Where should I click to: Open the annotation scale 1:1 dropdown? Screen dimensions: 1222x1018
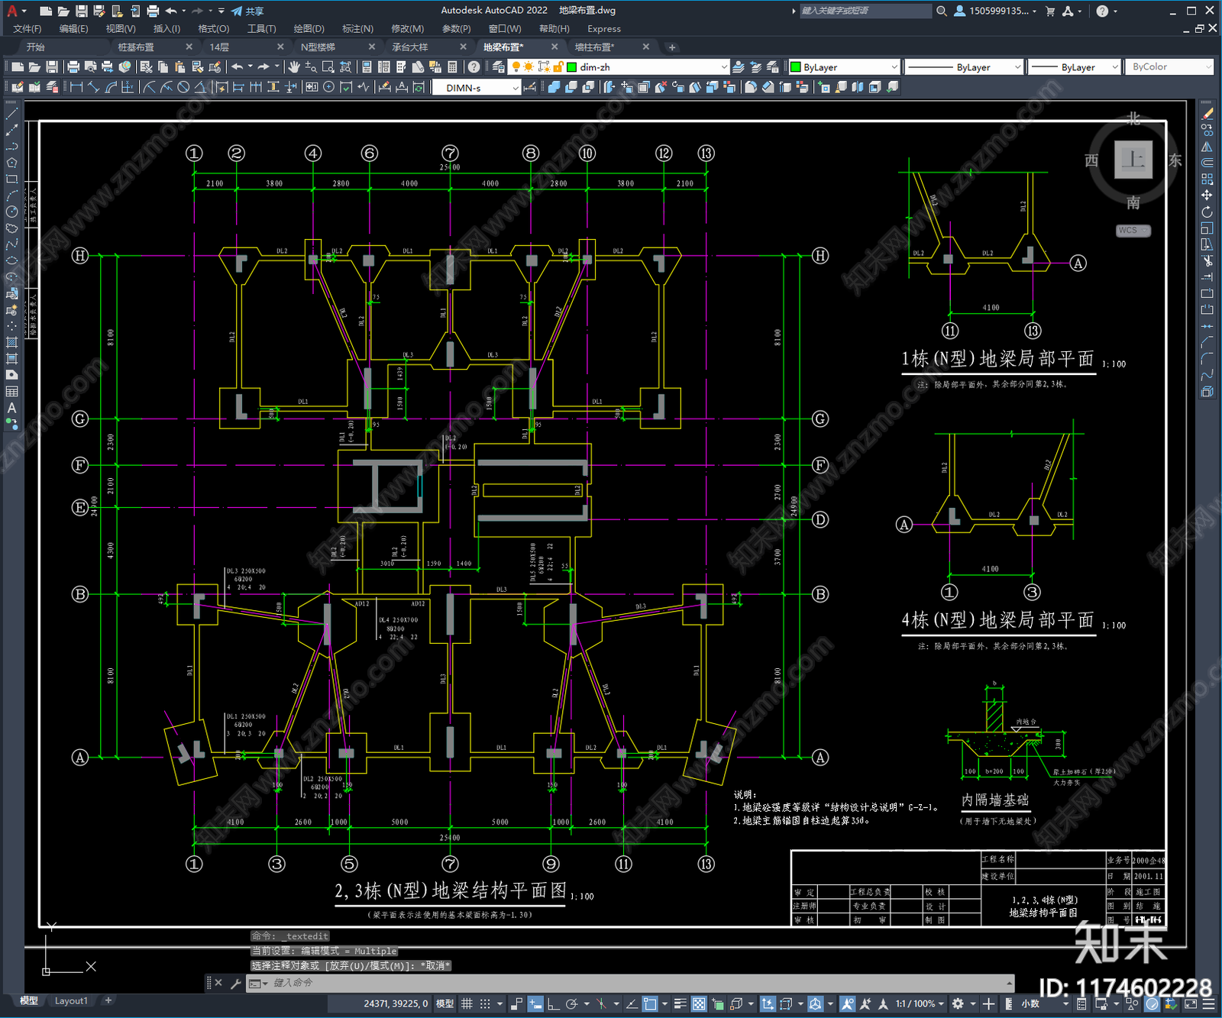coord(920,1003)
